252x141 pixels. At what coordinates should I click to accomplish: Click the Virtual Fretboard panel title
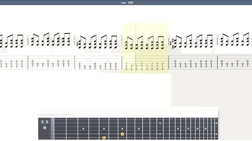point(57,114)
